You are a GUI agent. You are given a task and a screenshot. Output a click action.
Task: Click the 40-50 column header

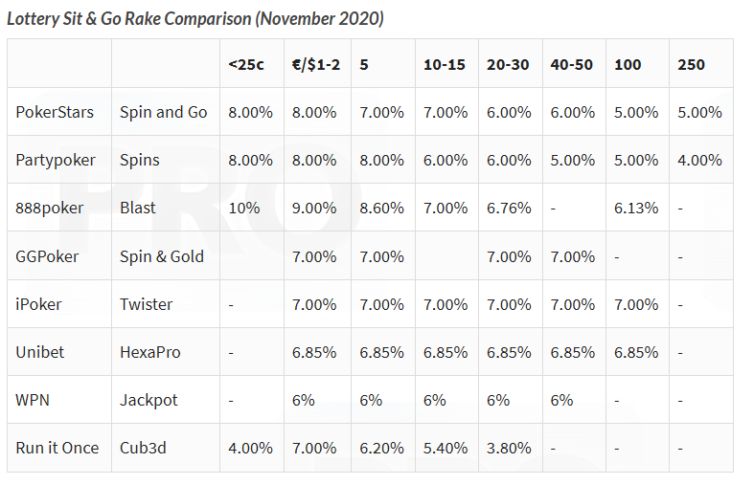click(x=572, y=65)
